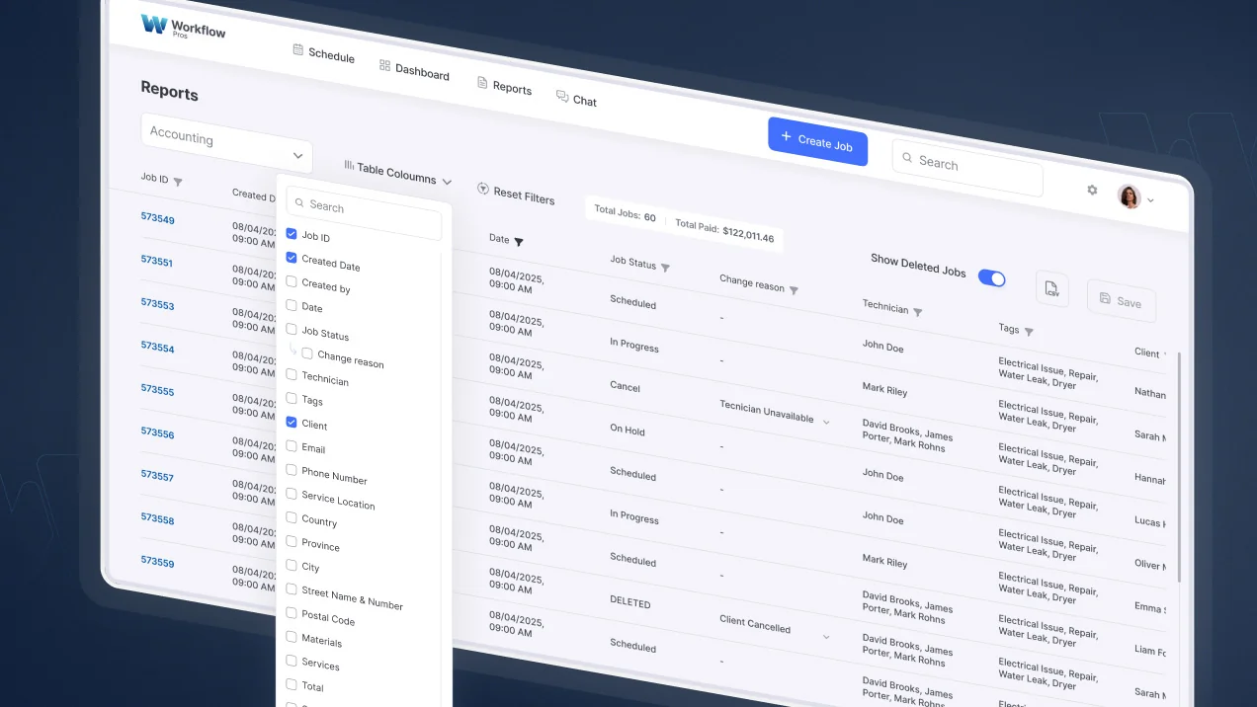Click the user avatar picture
This screenshot has width=1257, height=707.
(x=1129, y=196)
